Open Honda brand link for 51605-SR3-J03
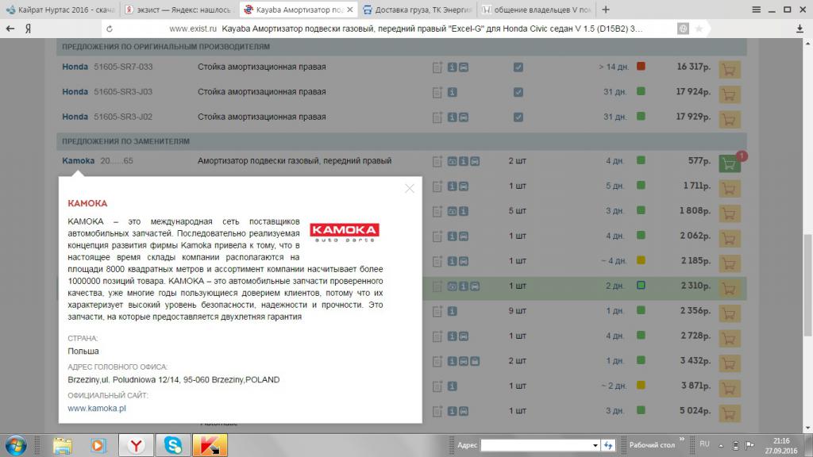The width and height of the screenshot is (813, 457). tap(75, 92)
